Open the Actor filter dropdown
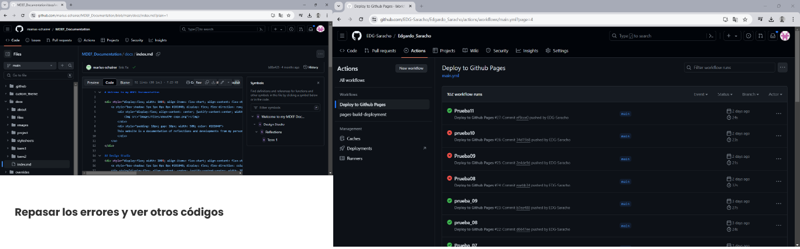 (775, 94)
